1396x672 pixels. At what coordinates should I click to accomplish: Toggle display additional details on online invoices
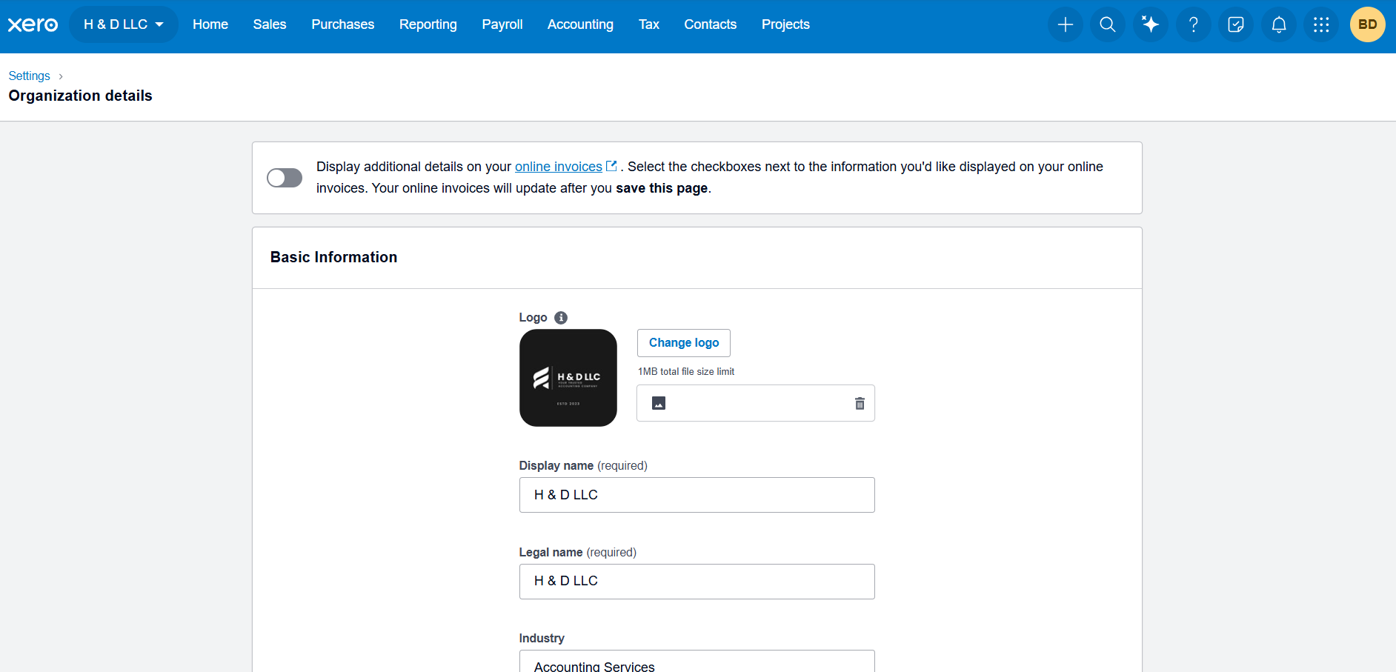tap(285, 178)
